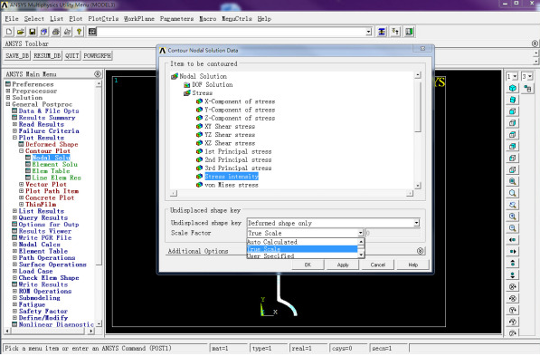Click the Dynamic Model Mode icon beside dropdowns
The image size is (540, 356).
coord(527,88)
